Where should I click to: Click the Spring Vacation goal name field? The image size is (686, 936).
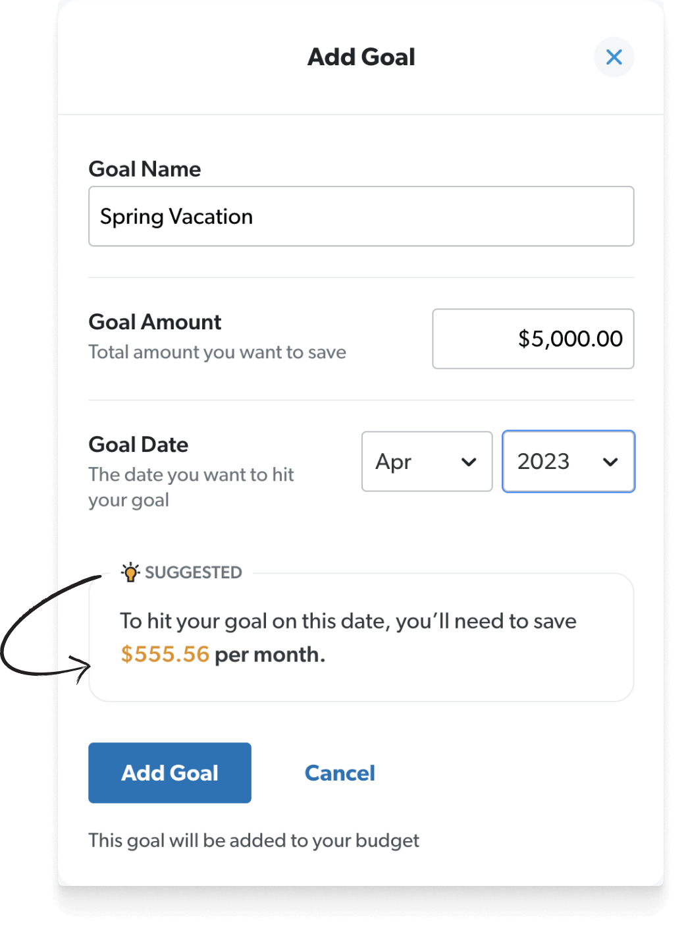click(361, 216)
